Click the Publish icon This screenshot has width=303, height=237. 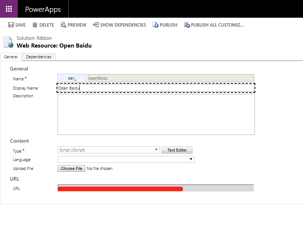155,25
